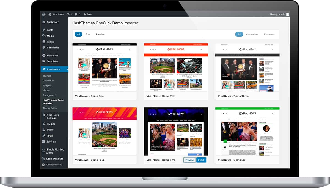Go to Widgets submenu item
This screenshot has width=330, height=188.
pyautogui.click(x=47, y=86)
